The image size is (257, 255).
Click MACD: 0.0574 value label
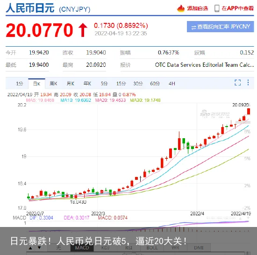click(x=113, y=218)
